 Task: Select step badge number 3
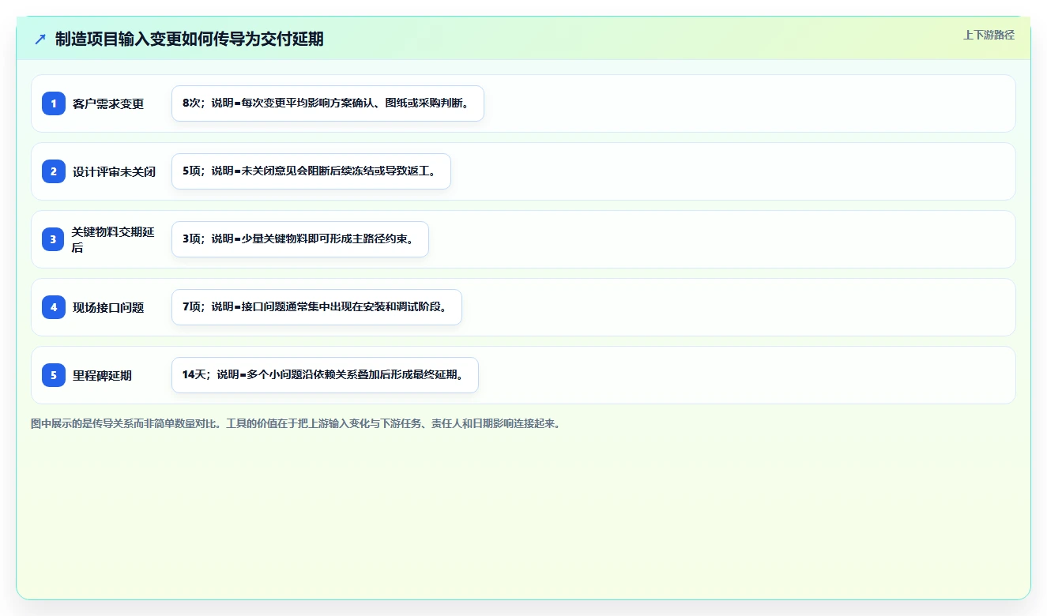pyautogui.click(x=54, y=239)
